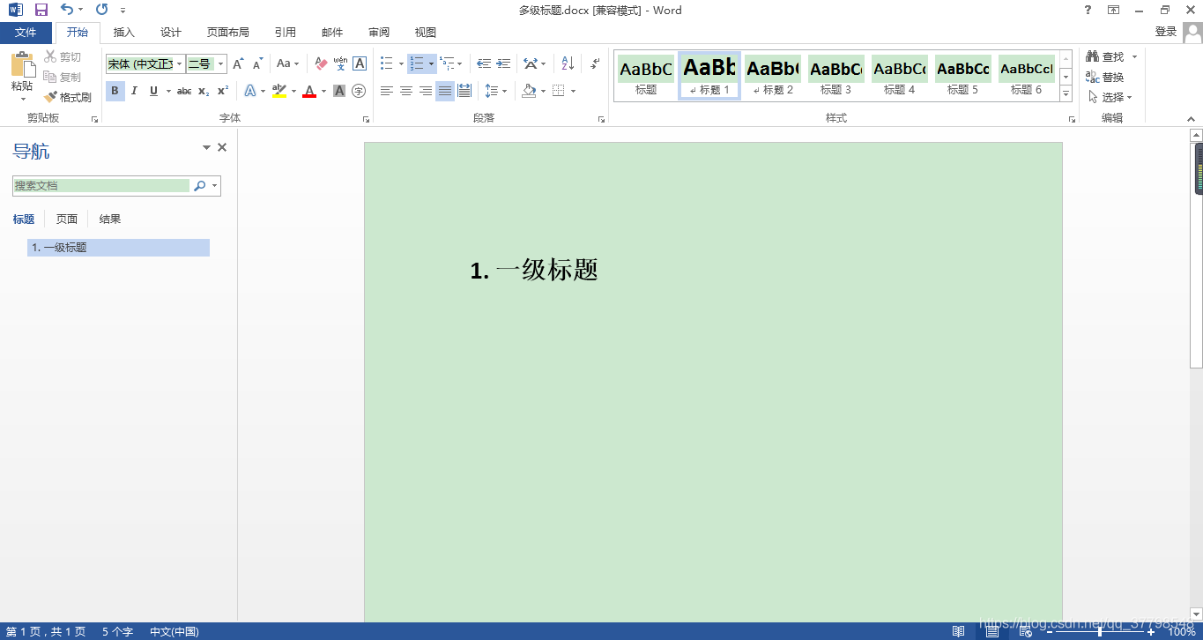
Task: Switch to the 页面布局 (Page Layout) tab
Action: [x=228, y=33]
